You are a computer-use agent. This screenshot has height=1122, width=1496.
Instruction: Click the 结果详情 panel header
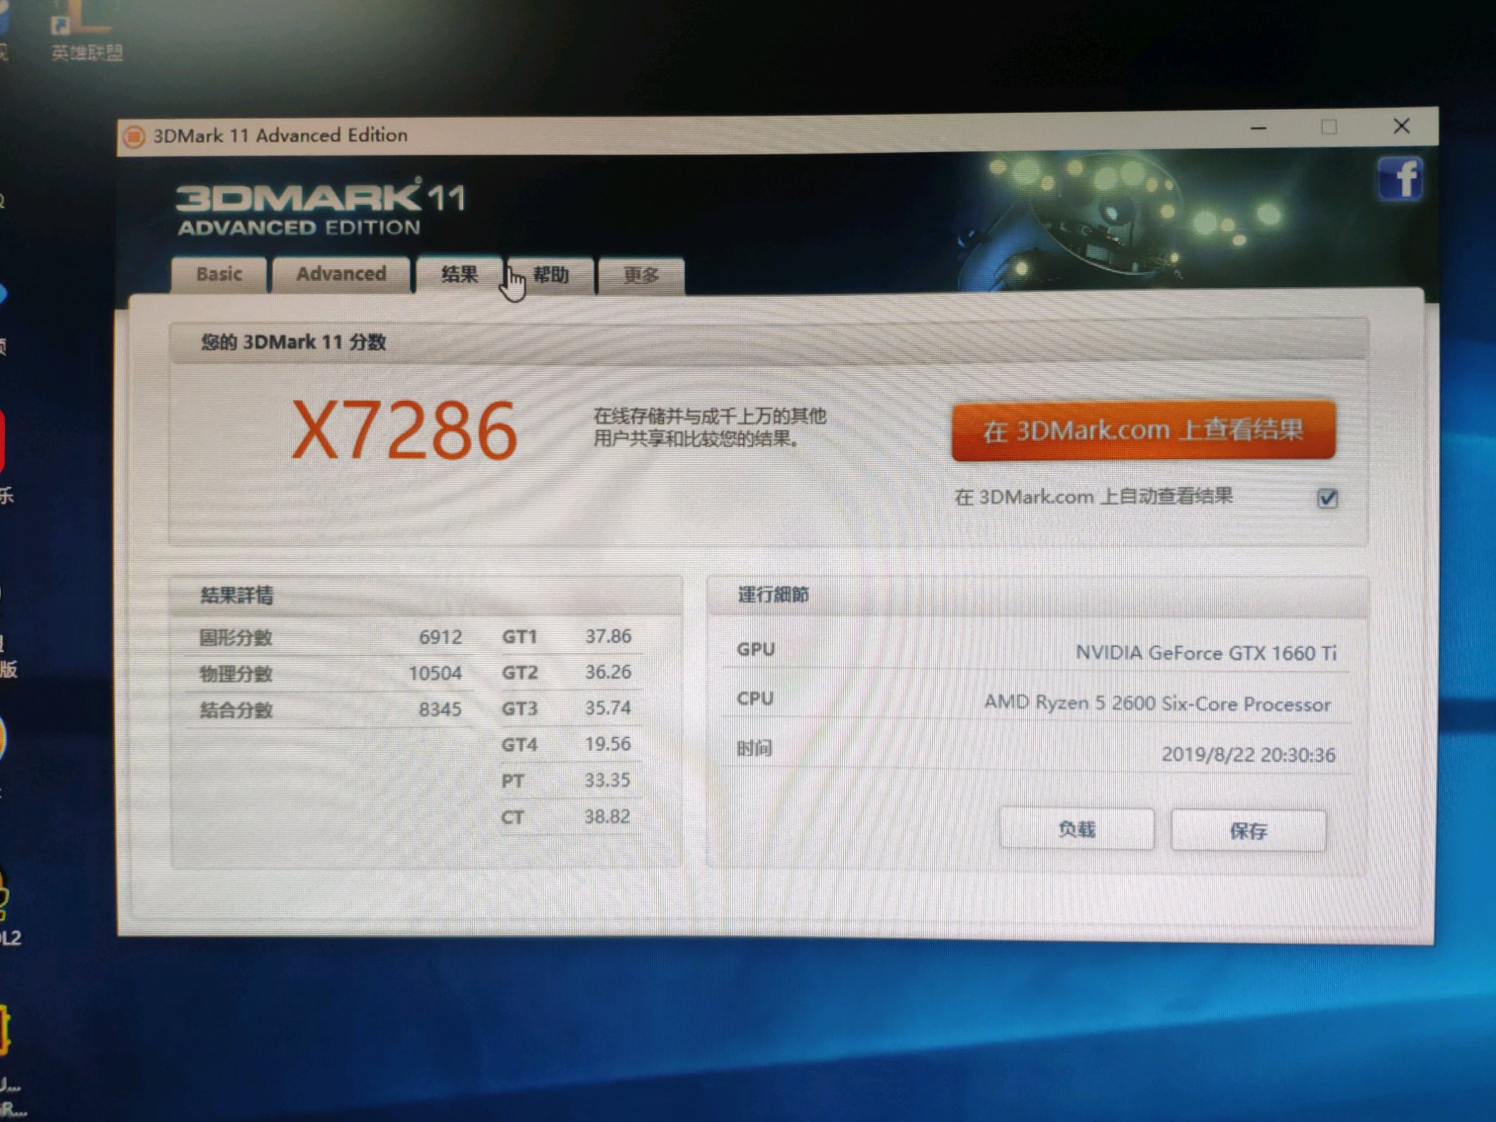237,595
